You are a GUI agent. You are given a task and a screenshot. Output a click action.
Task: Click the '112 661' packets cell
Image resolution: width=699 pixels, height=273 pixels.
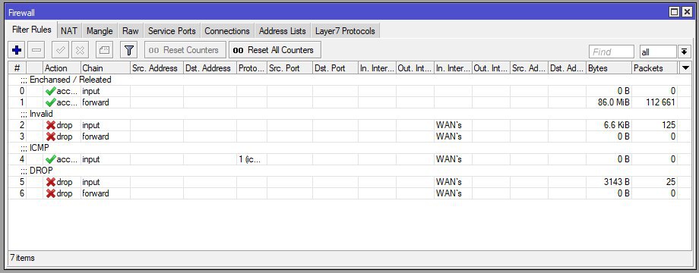click(655, 102)
